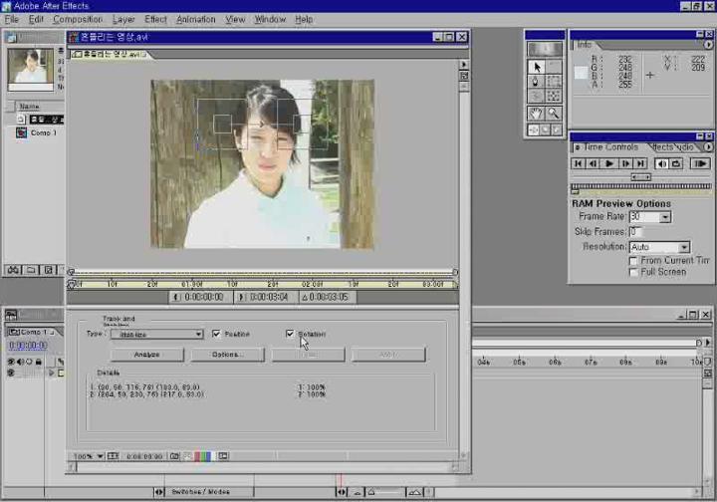Click Set Out point icon

[241, 297]
